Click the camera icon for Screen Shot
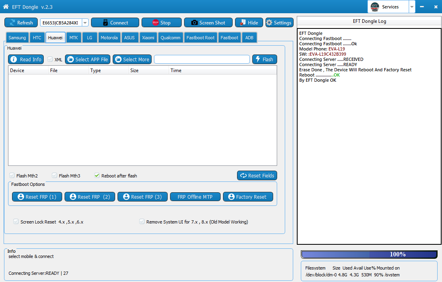This screenshot has width=442, height=282. (x=194, y=22)
